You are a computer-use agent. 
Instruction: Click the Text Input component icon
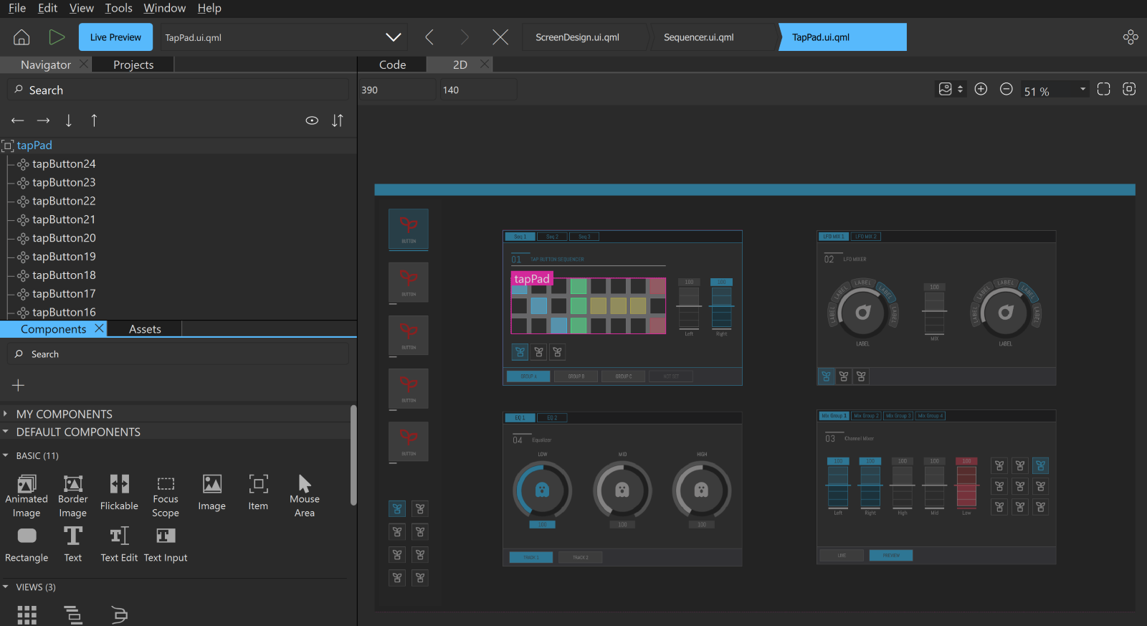coord(166,536)
